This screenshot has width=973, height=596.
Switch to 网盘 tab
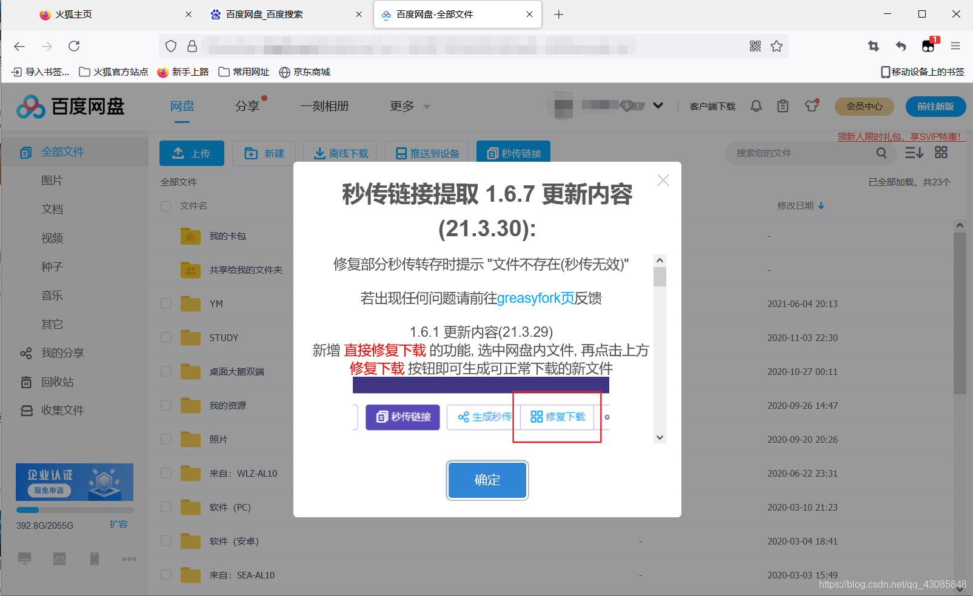click(182, 106)
